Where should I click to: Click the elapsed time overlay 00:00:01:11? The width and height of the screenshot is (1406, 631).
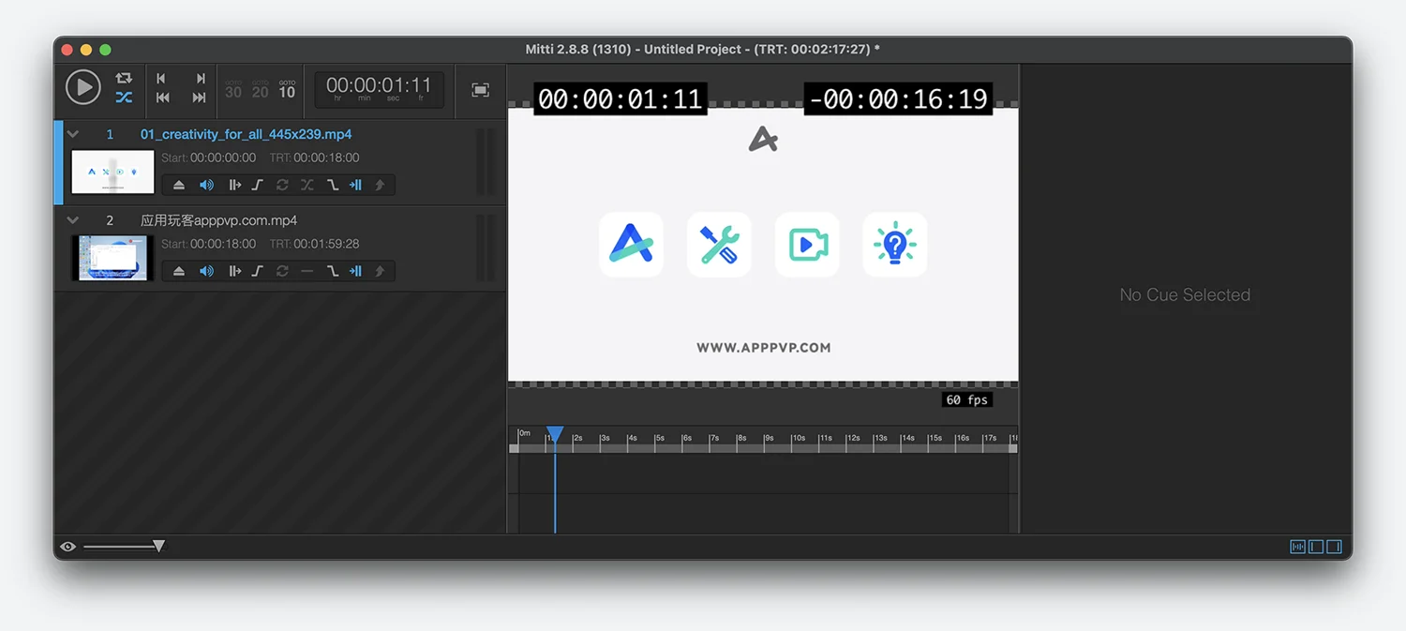coord(620,99)
